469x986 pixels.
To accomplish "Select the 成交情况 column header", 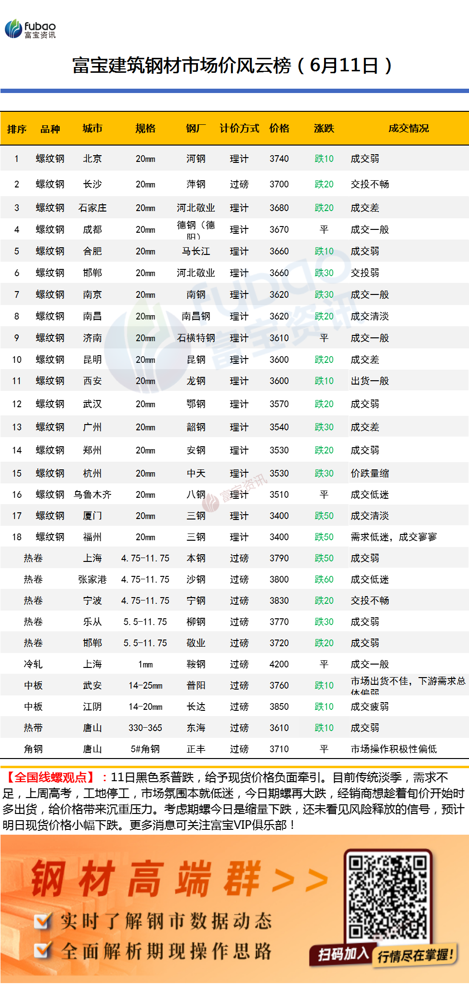I will click(409, 128).
